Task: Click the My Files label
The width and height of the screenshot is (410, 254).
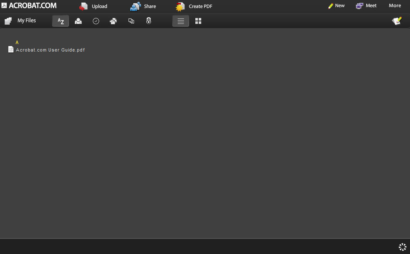Action: [26, 21]
